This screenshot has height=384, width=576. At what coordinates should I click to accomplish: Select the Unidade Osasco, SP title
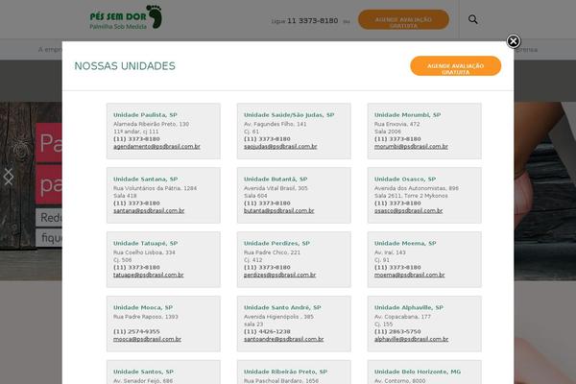tap(405, 180)
